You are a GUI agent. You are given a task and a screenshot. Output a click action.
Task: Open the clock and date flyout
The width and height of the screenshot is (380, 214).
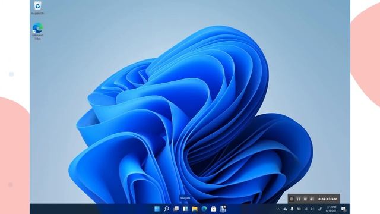click(x=331, y=209)
